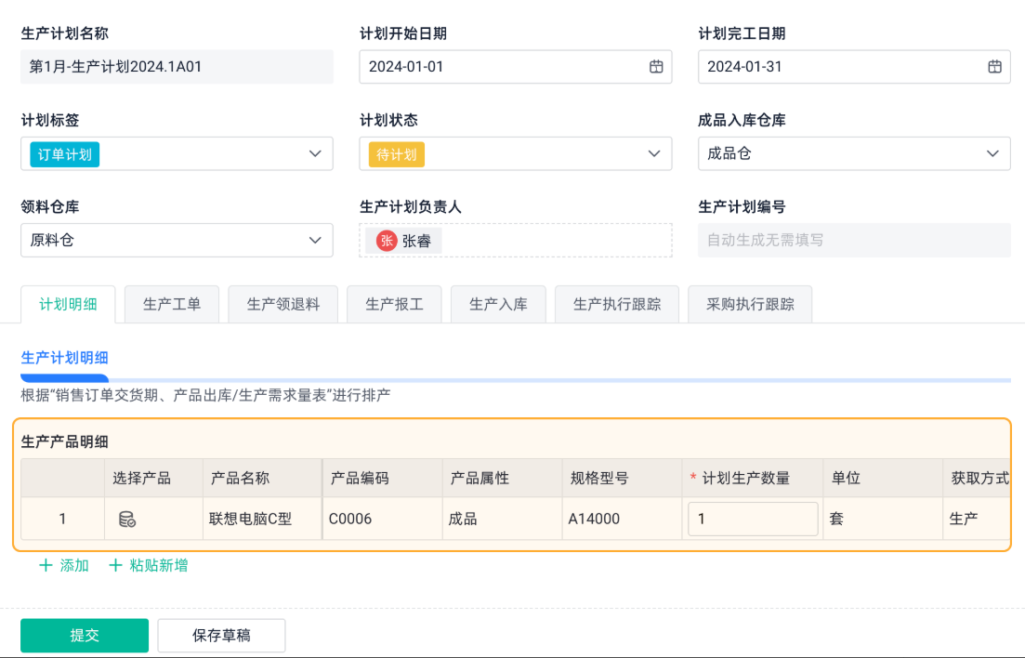Select the 生产计划明细 sub-tab
The width and height of the screenshot is (1025, 658).
coord(65,358)
